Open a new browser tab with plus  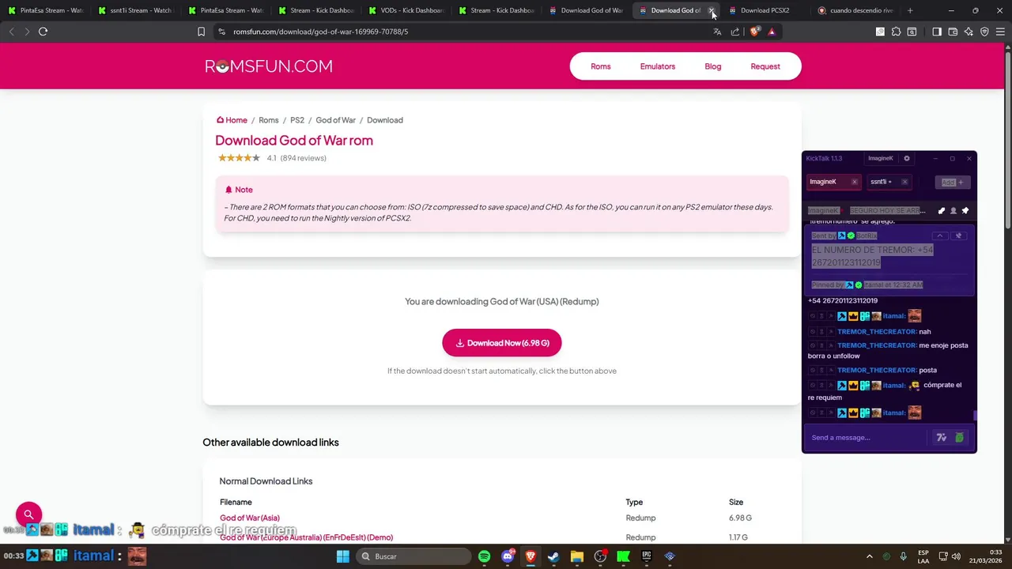pyautogui.click(x=910, y=10)
